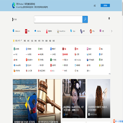Open the People's Daily site link
123x123 pixels.
point(77,54)
